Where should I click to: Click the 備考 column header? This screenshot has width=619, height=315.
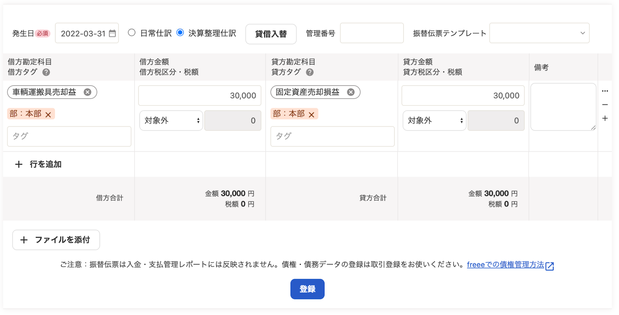point(541,68)
